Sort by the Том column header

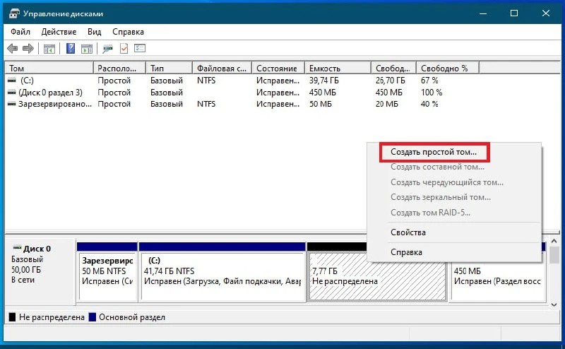(49, 68)
